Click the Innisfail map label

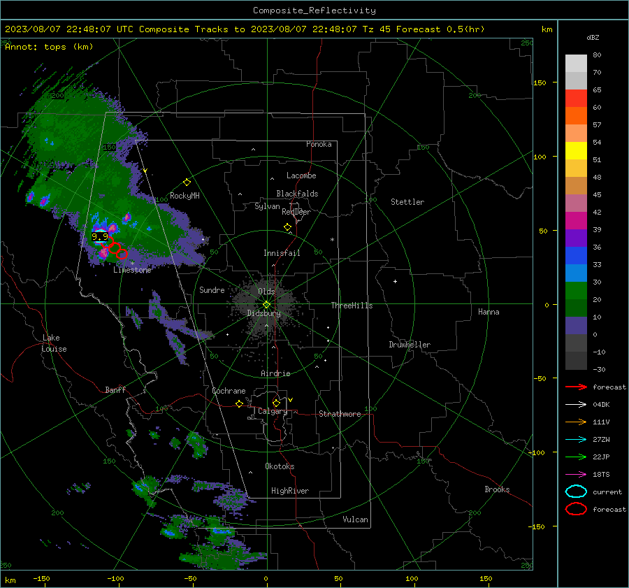282,253
